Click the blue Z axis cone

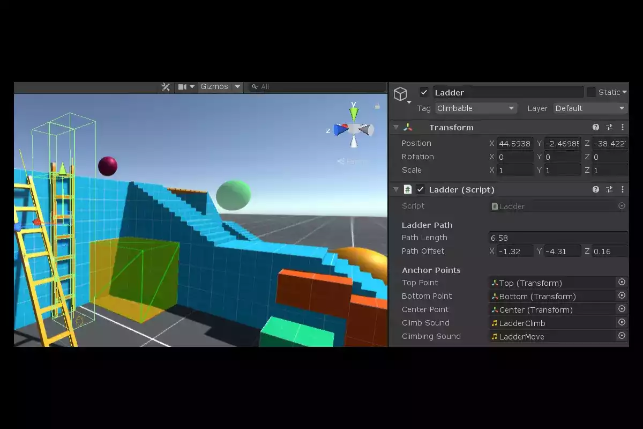[x=341, y=130]
